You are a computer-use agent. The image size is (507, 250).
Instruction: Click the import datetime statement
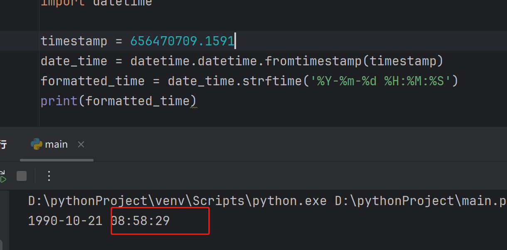[x=96, y=3]
